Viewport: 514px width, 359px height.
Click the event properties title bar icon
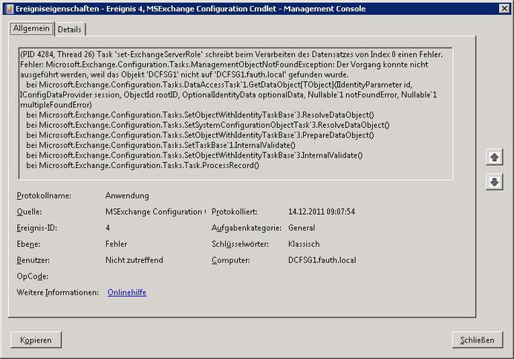pos(10,8)
